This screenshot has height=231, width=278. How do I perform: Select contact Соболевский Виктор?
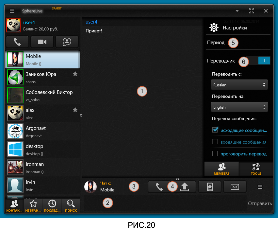pos(42,96)
